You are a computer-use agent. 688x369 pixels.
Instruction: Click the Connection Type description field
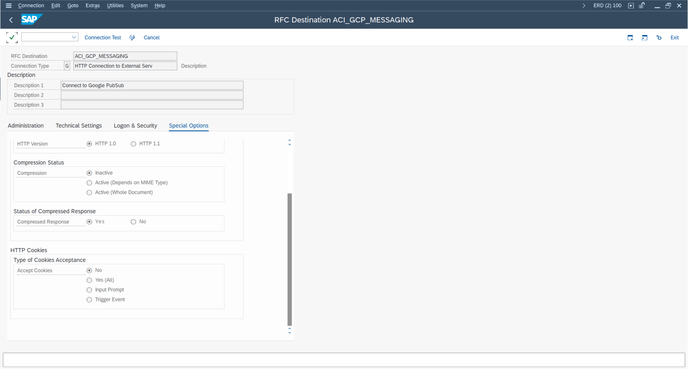point(125,66)
